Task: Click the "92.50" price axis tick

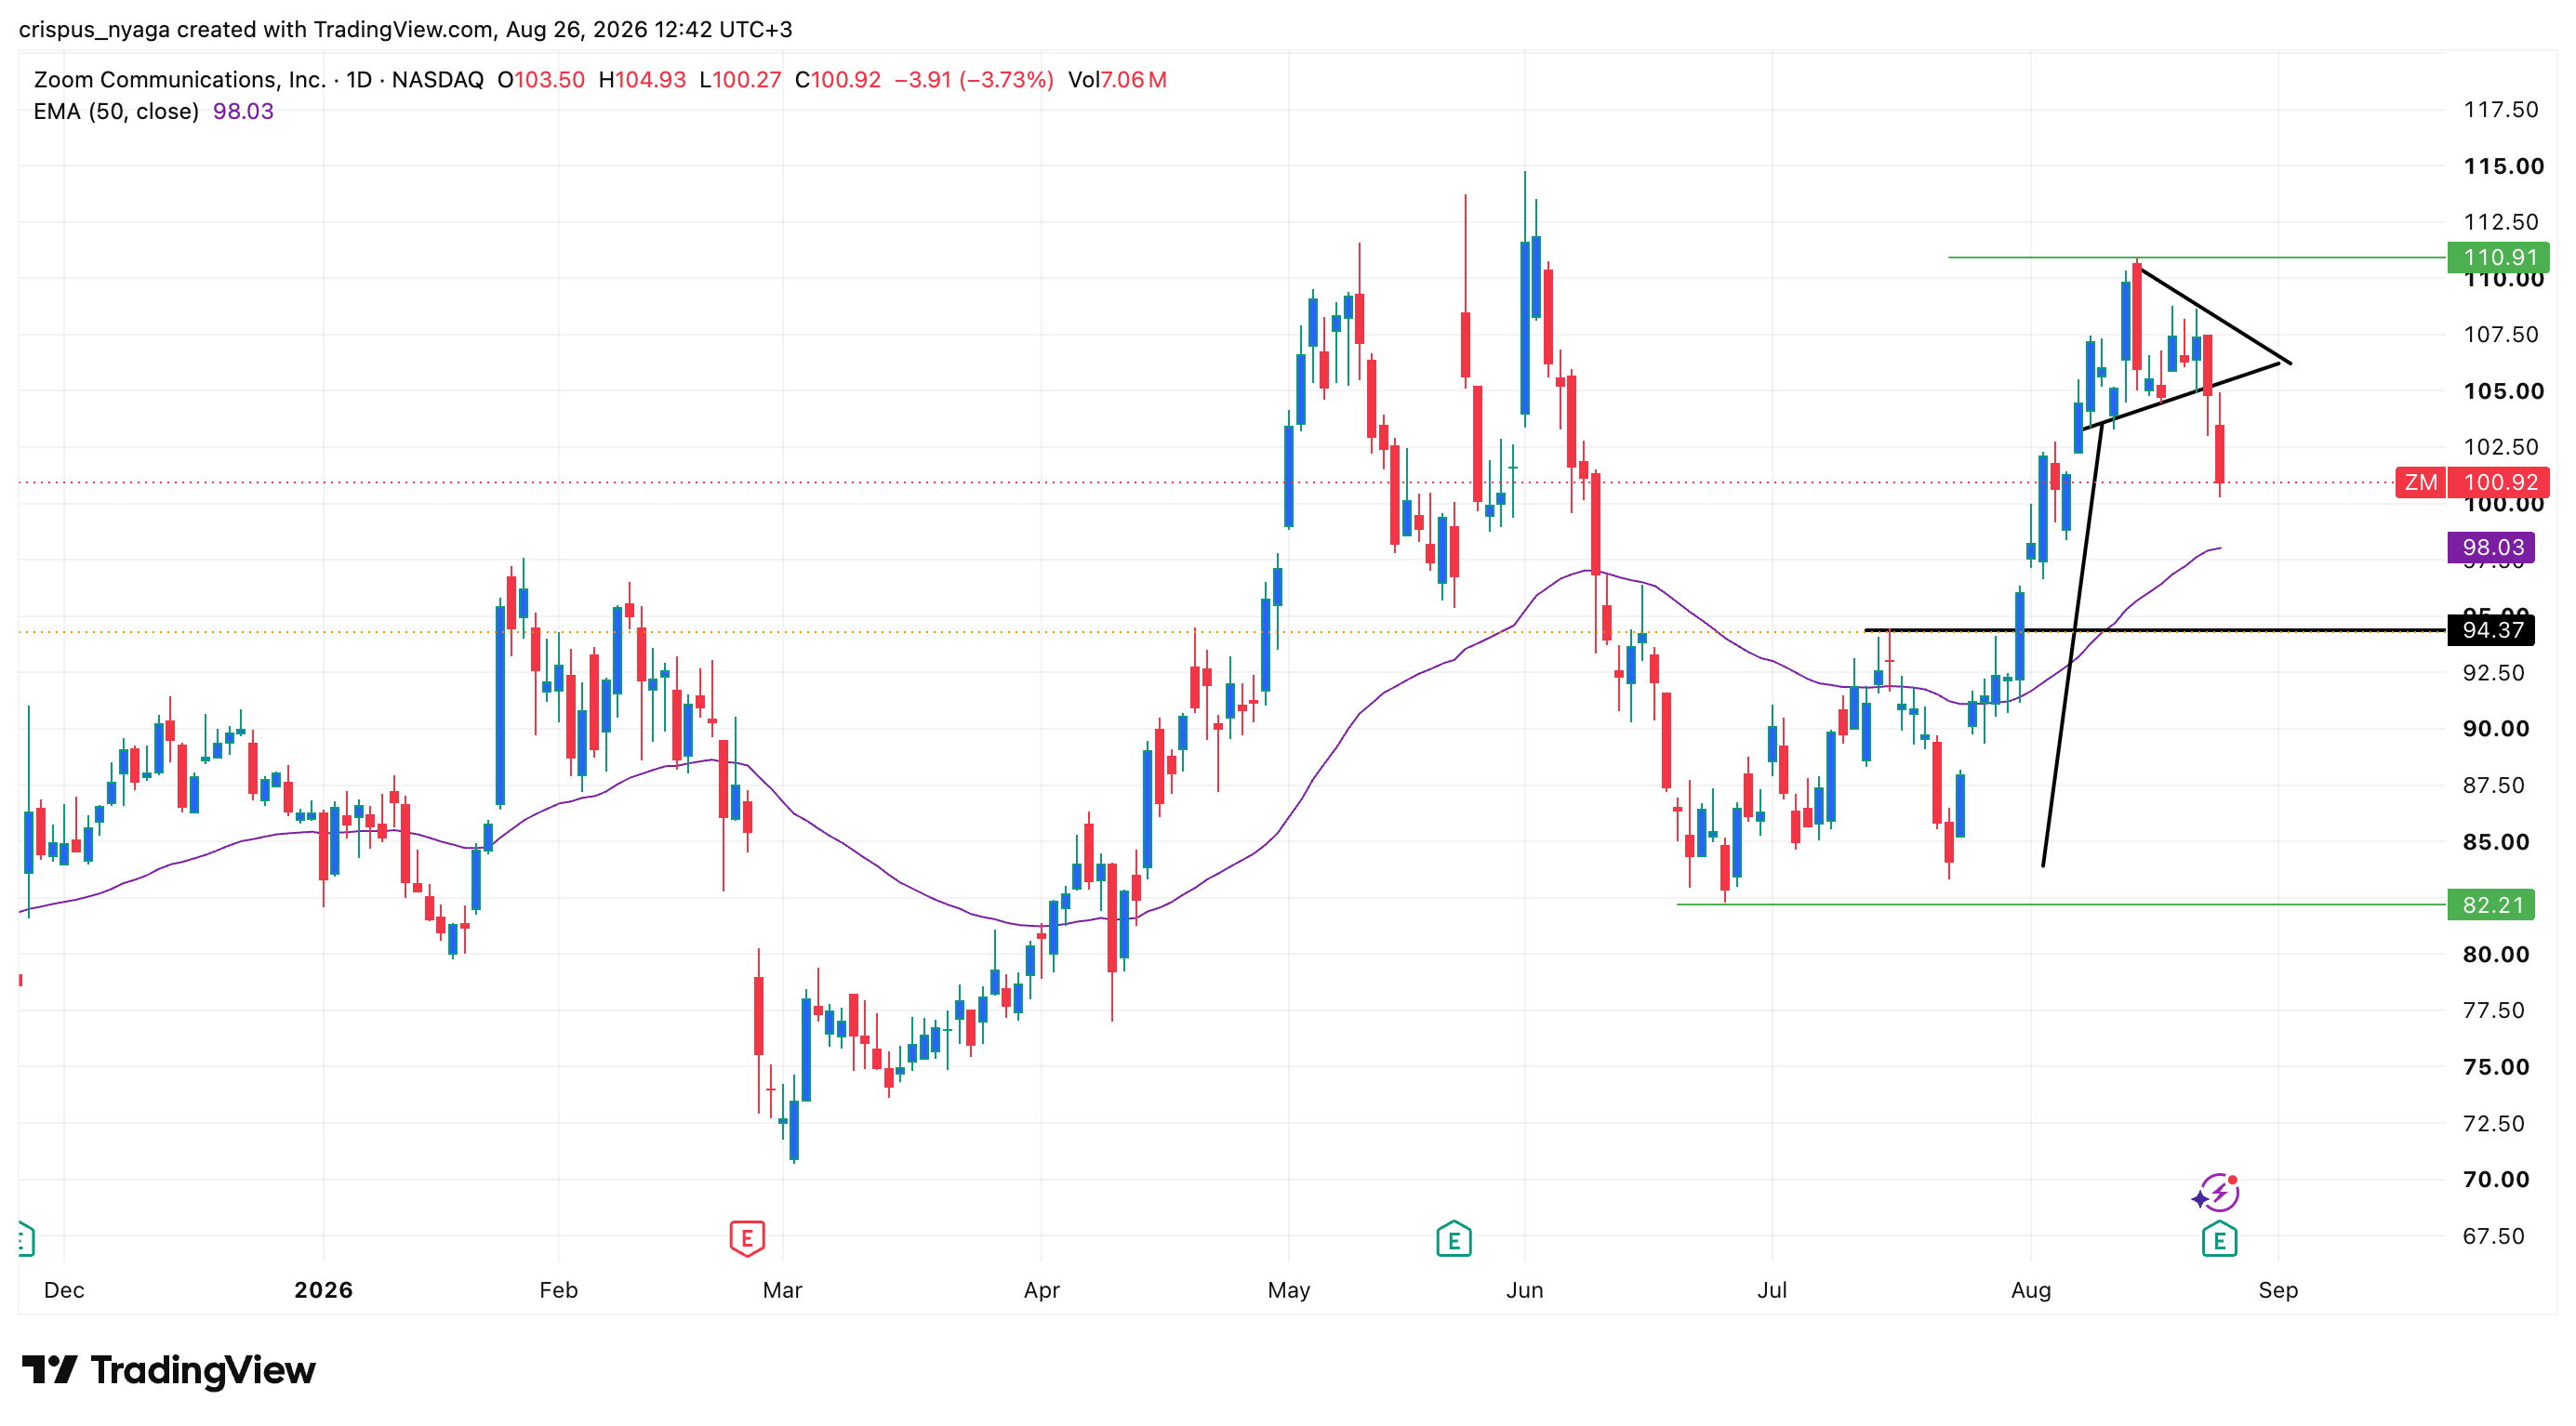Action: [x=2494, y=672]
